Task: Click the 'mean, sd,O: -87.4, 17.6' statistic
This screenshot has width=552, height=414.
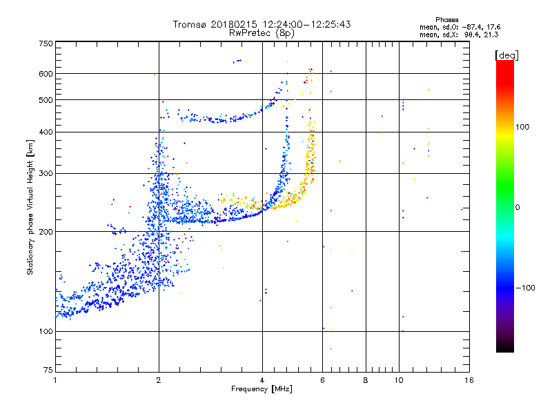Action: pos(460,27)
